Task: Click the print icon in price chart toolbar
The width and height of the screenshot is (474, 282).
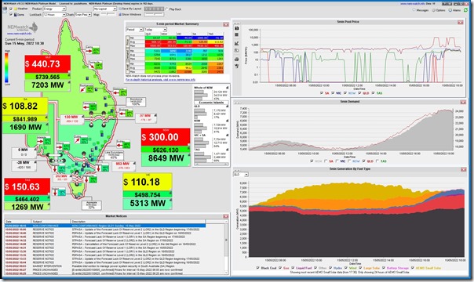Action: pyautogui.click(x=237, y=59)
